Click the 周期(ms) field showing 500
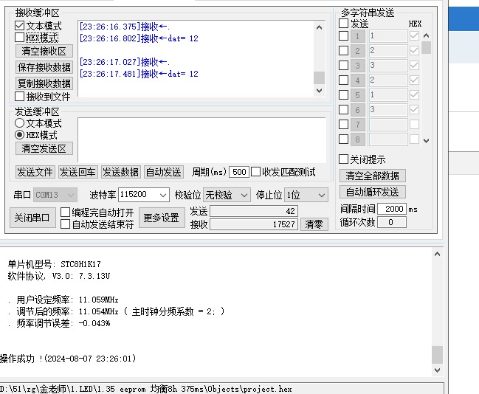 pyautogui.click(x=239, y=172)
